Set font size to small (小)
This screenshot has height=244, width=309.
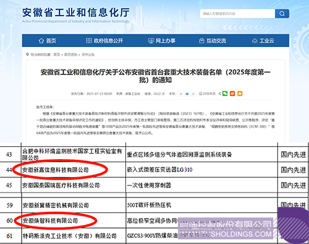pyautogui.click(x=193, y=94)
